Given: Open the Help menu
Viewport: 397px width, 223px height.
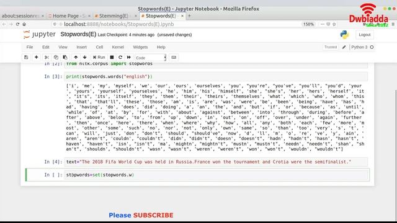Looking at the screenshot, I should [161, 47].
